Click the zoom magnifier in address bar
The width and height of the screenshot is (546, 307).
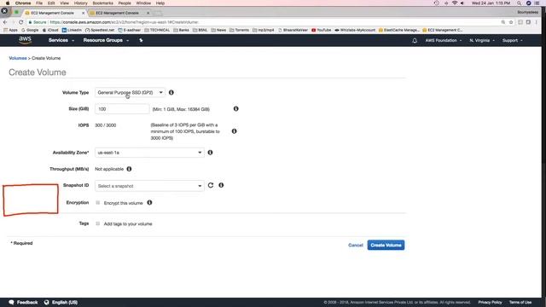click(x=503, y=22)
